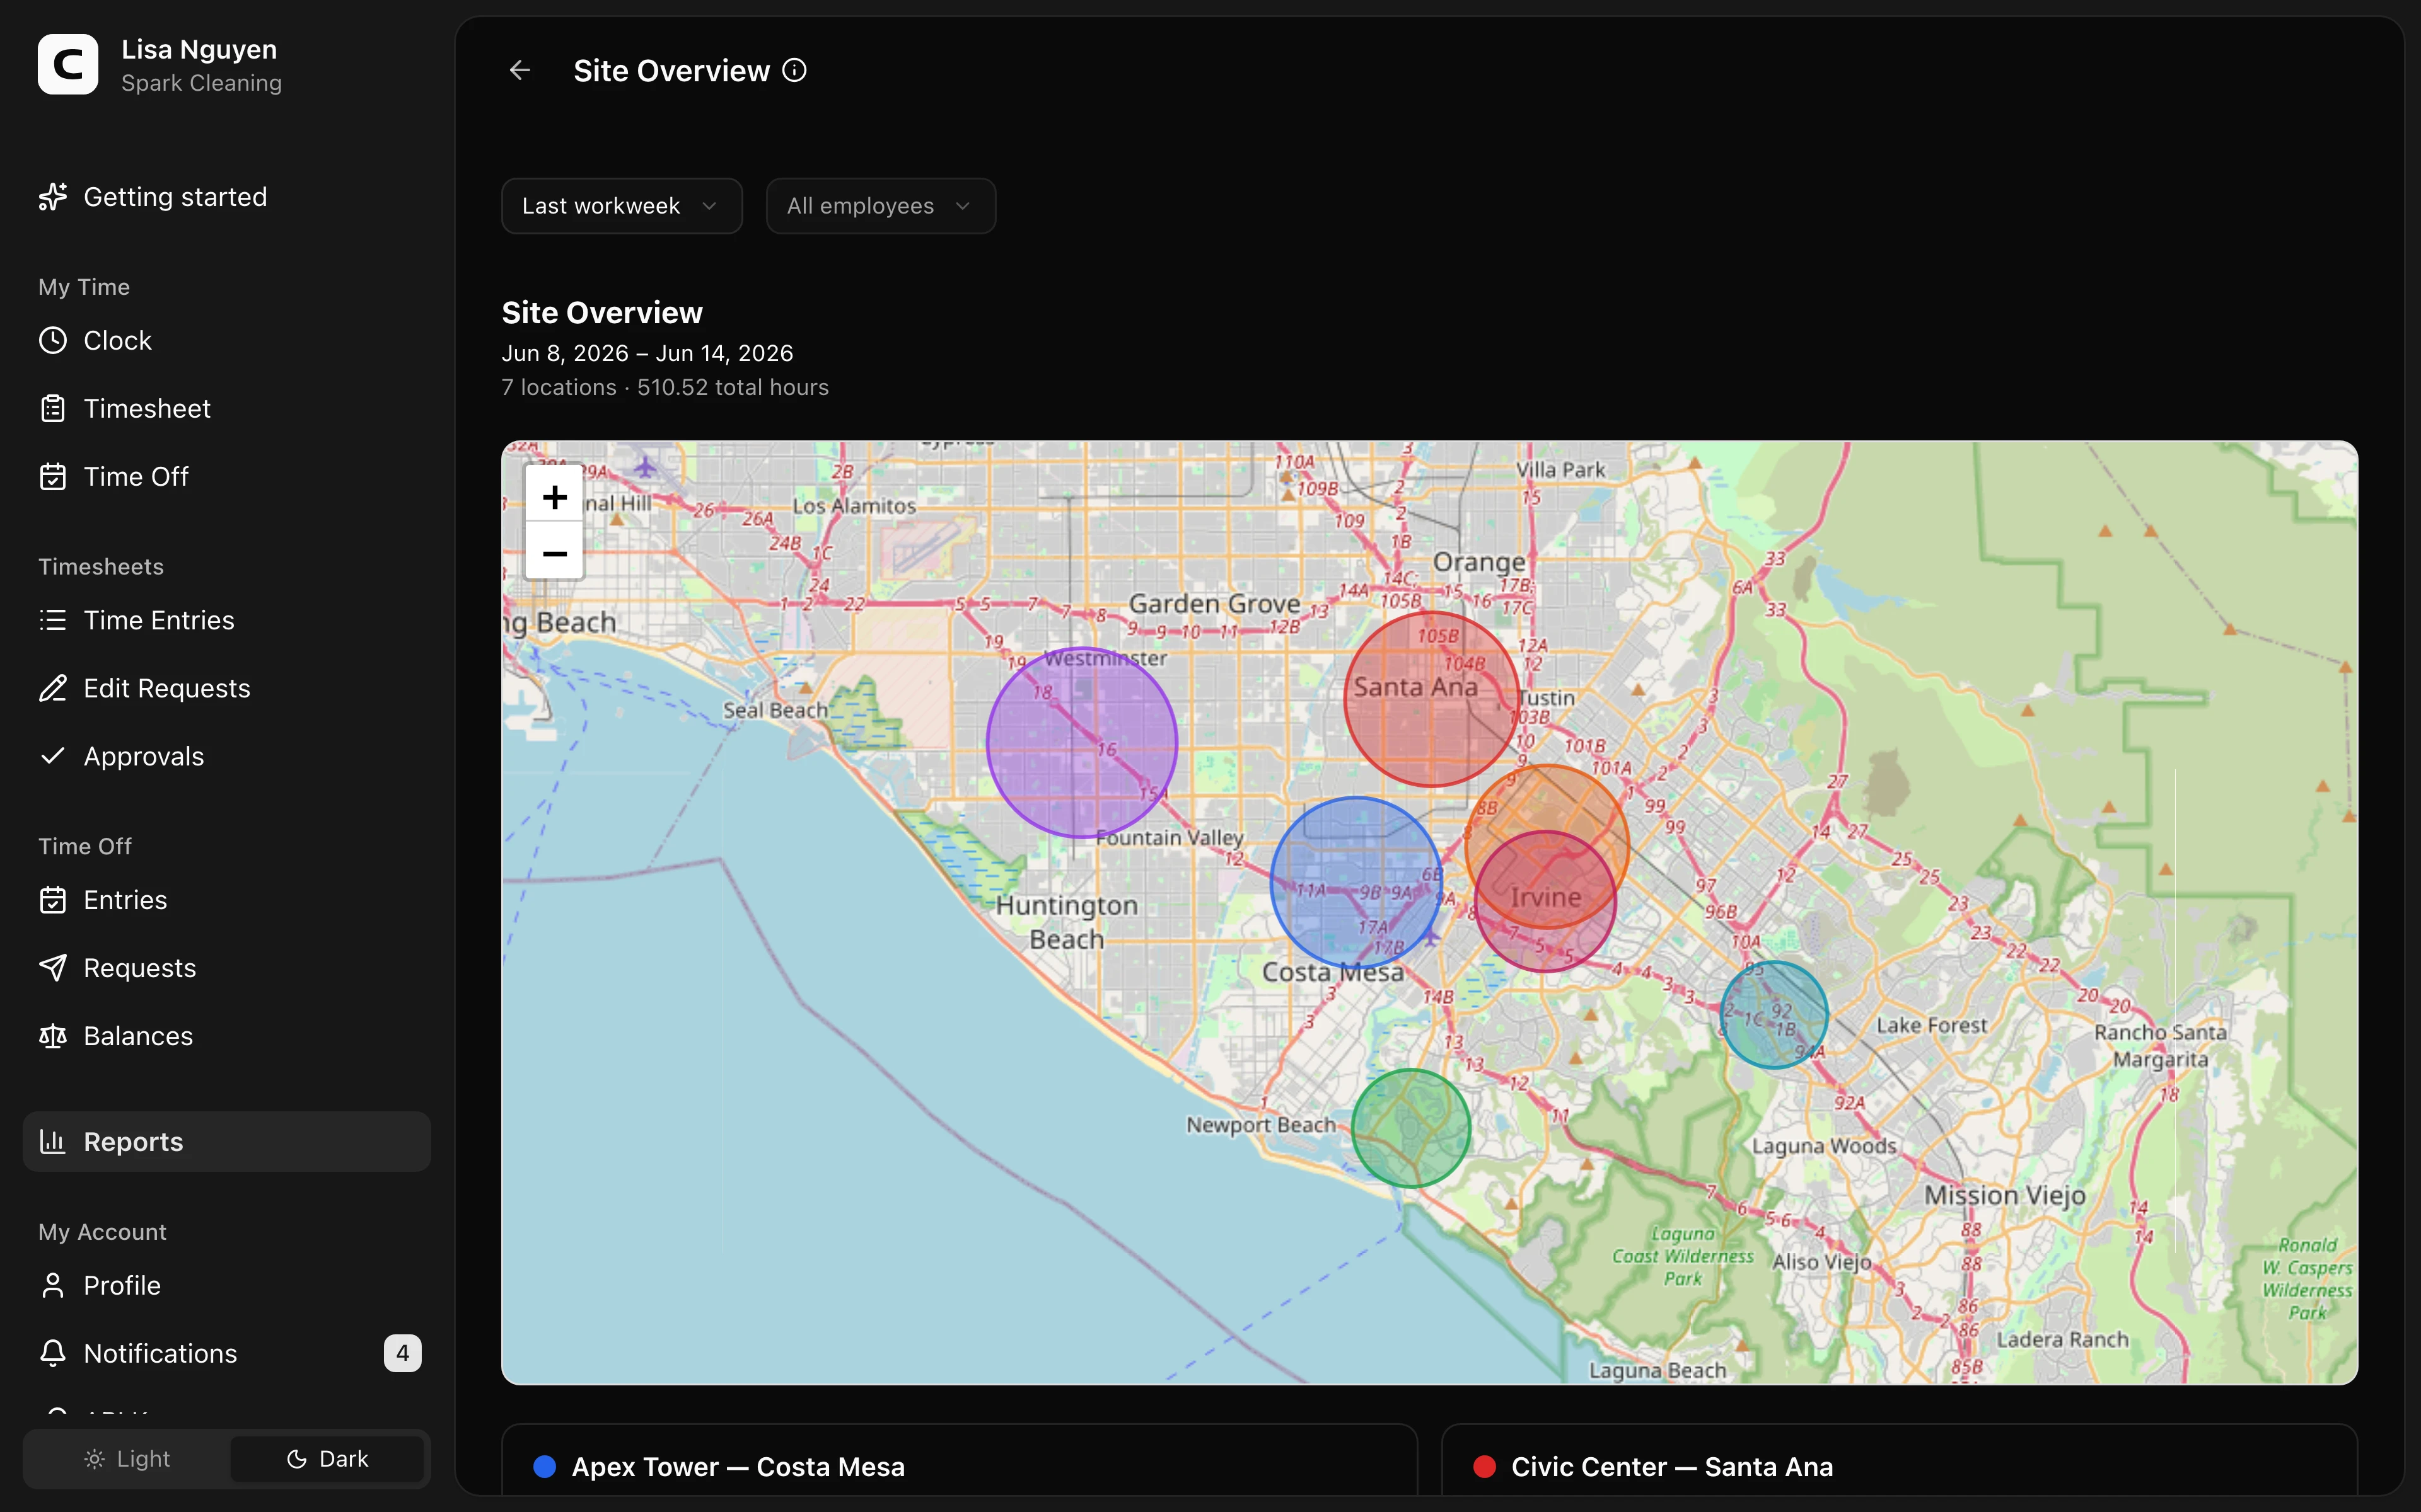This screenshot has height=1512, width=2421.
Task: Click the blue Costa Mesa location circle
Action: [x=1356, y=882]
